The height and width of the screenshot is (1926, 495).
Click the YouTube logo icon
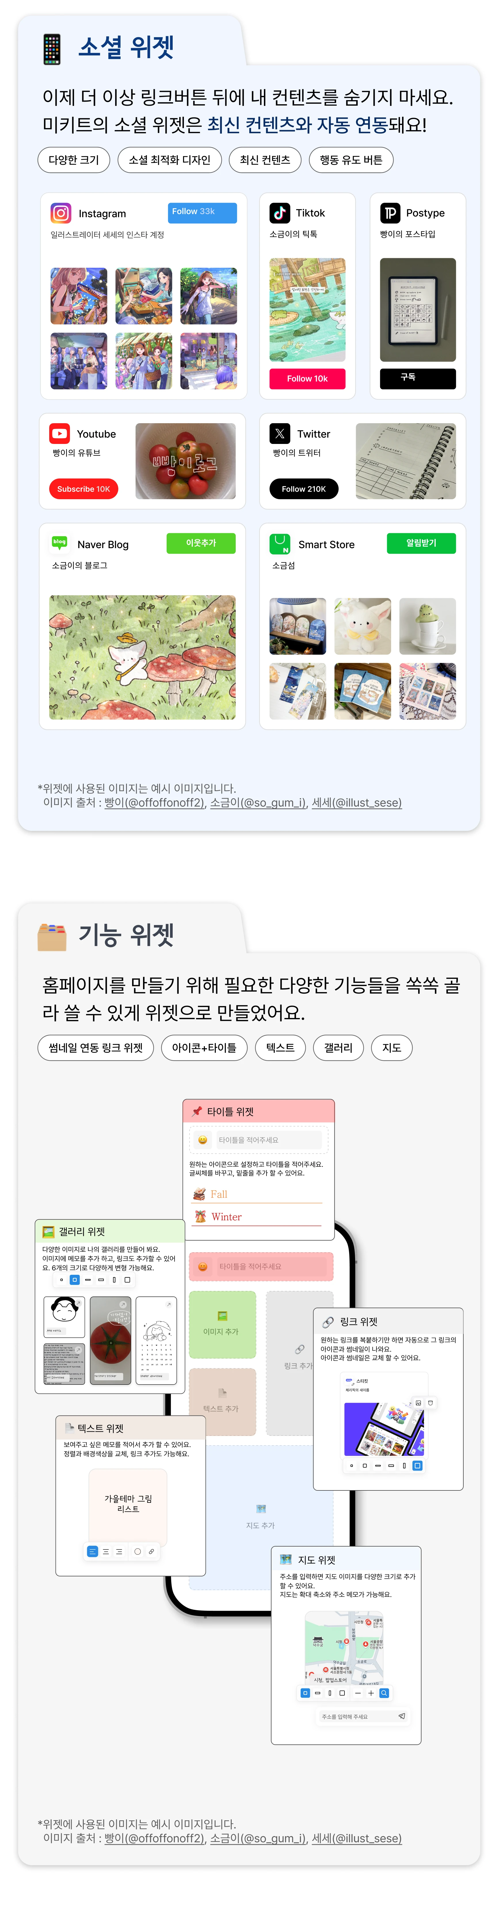[60, 433]
